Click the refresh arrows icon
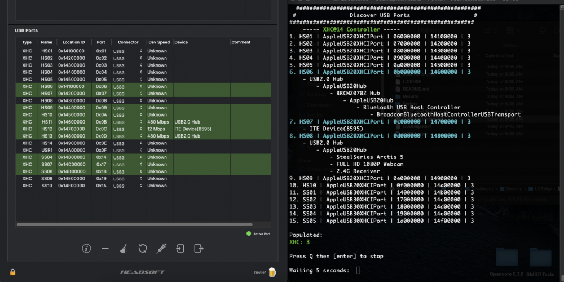Image resolution: width=564 pixels, height=282 pixels. tap(143, 248)
